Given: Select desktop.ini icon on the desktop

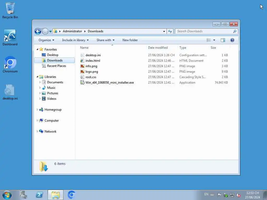Looking at the screenshot, I should pos(10,92).
